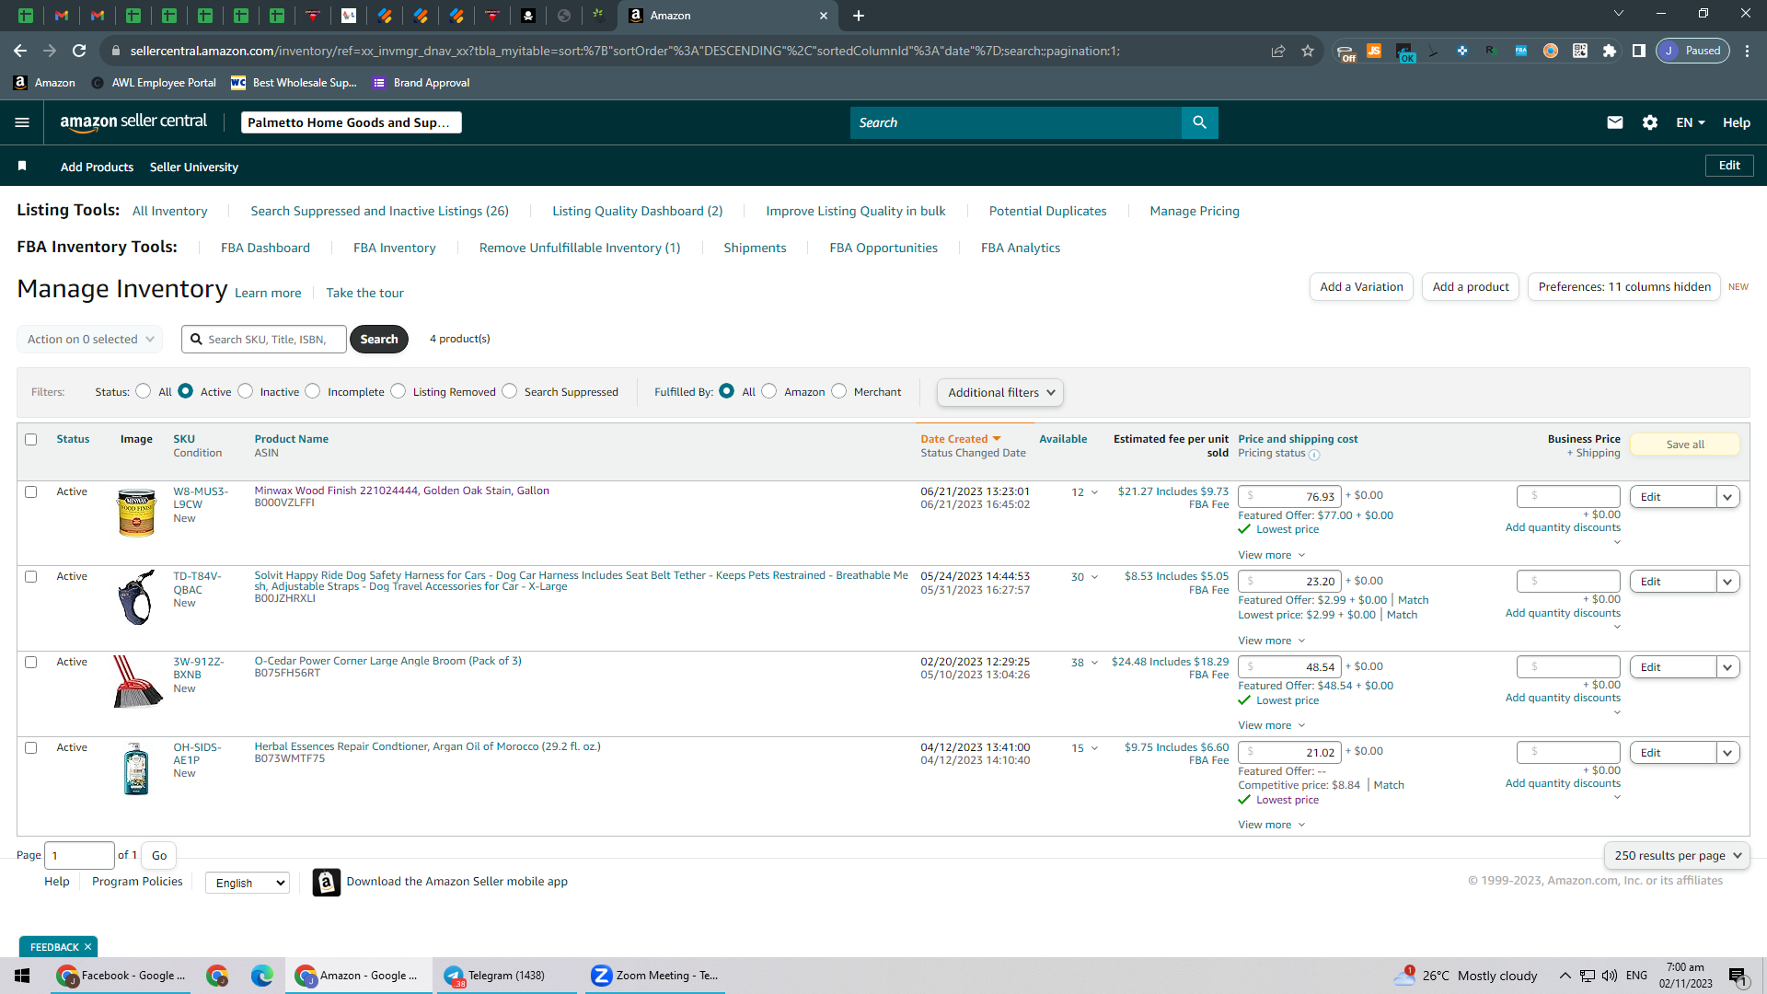The image size is (1767, 994).
Task: Click the pricing status info icon
Action: point(1314,455)
